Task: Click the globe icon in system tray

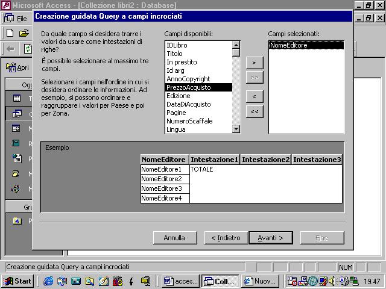Action: point(313,281)
